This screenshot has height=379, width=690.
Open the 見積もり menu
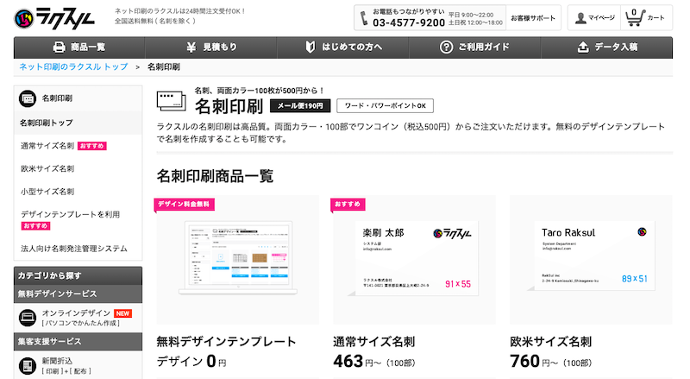pyautogui.click(x=210, y=47)
